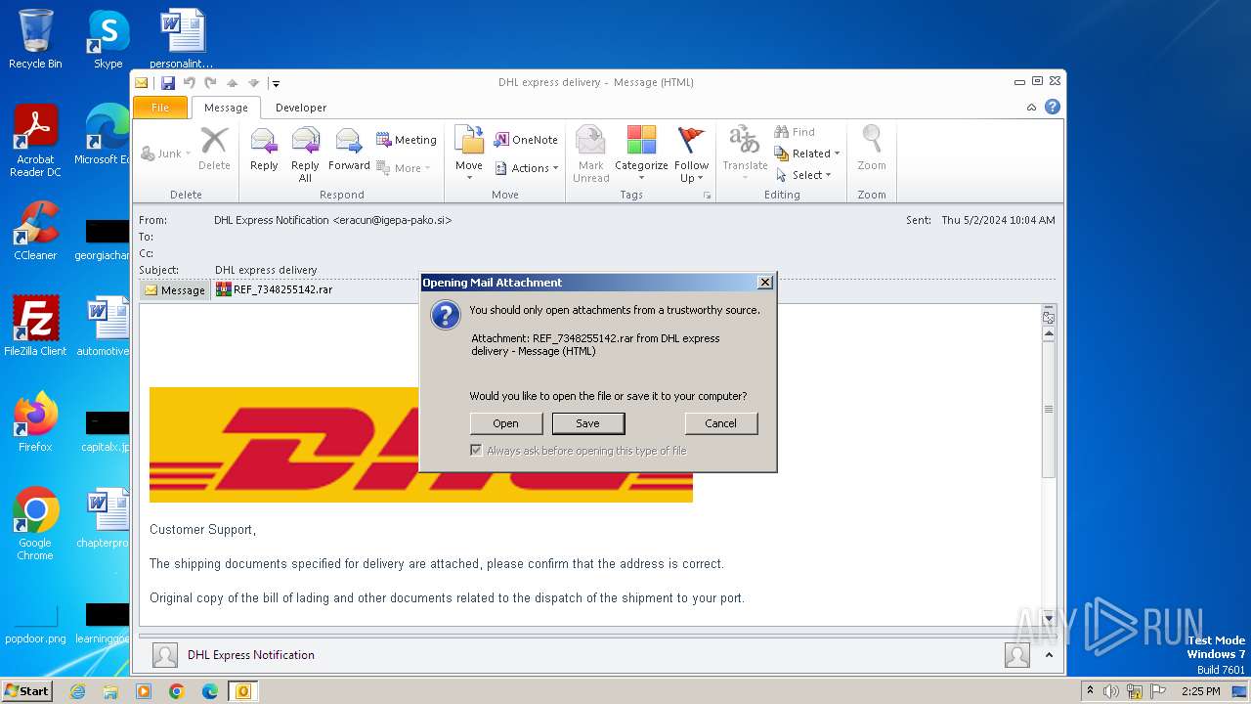Open FileZilla Client shortcut
1251x704 pixels.
tap(35, 327)
